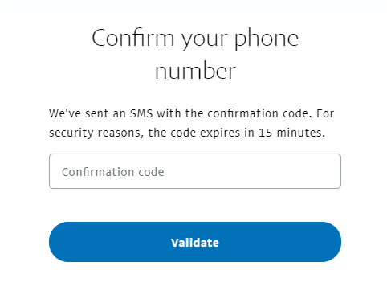Image resolution: width=387 pixels, height=303 pixels.
Task: Click the middle of the confirmation code field
Action: pos(195,171)
